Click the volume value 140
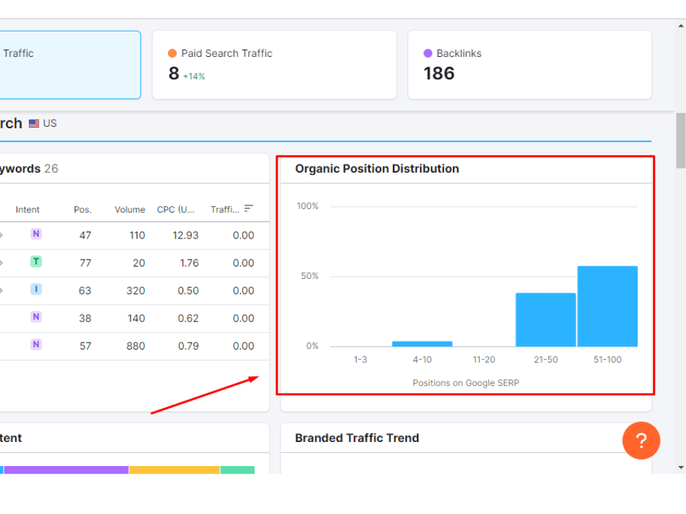The image size is (686, 514). (136, 318)
